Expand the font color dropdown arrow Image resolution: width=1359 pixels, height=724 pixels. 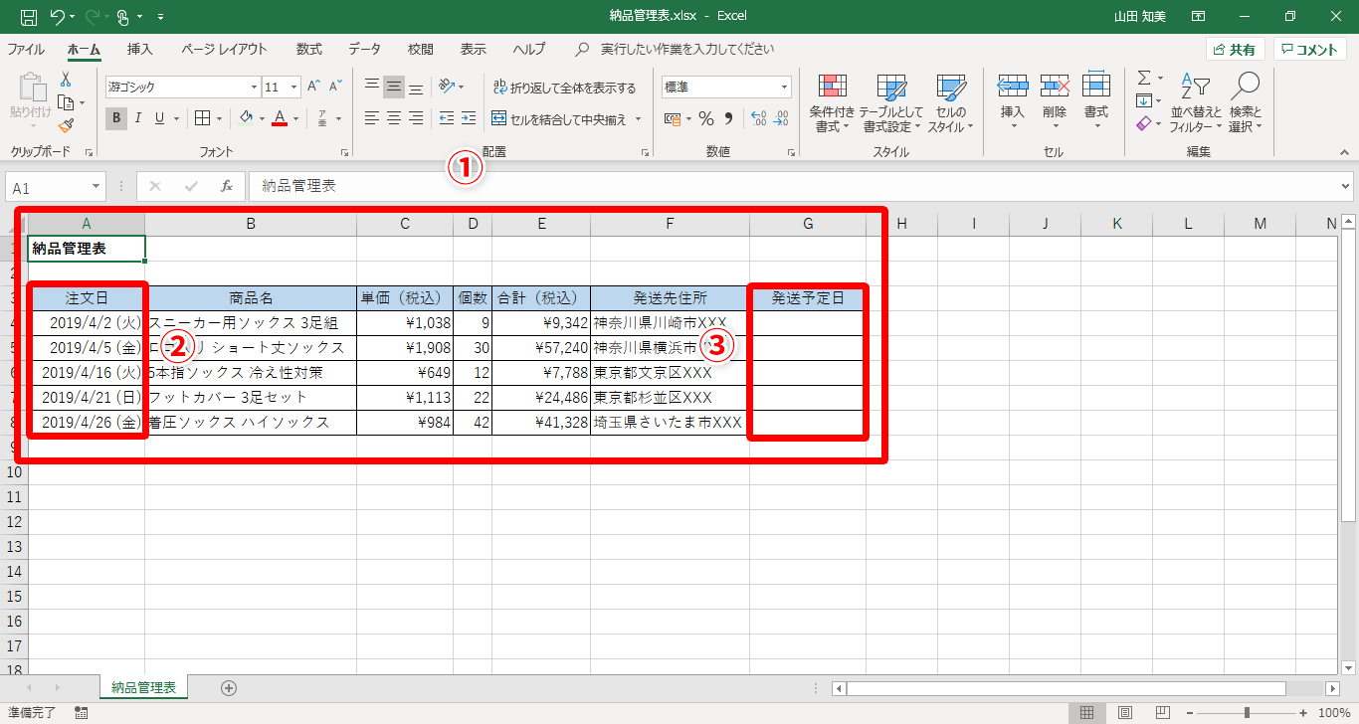click(296, 118)
